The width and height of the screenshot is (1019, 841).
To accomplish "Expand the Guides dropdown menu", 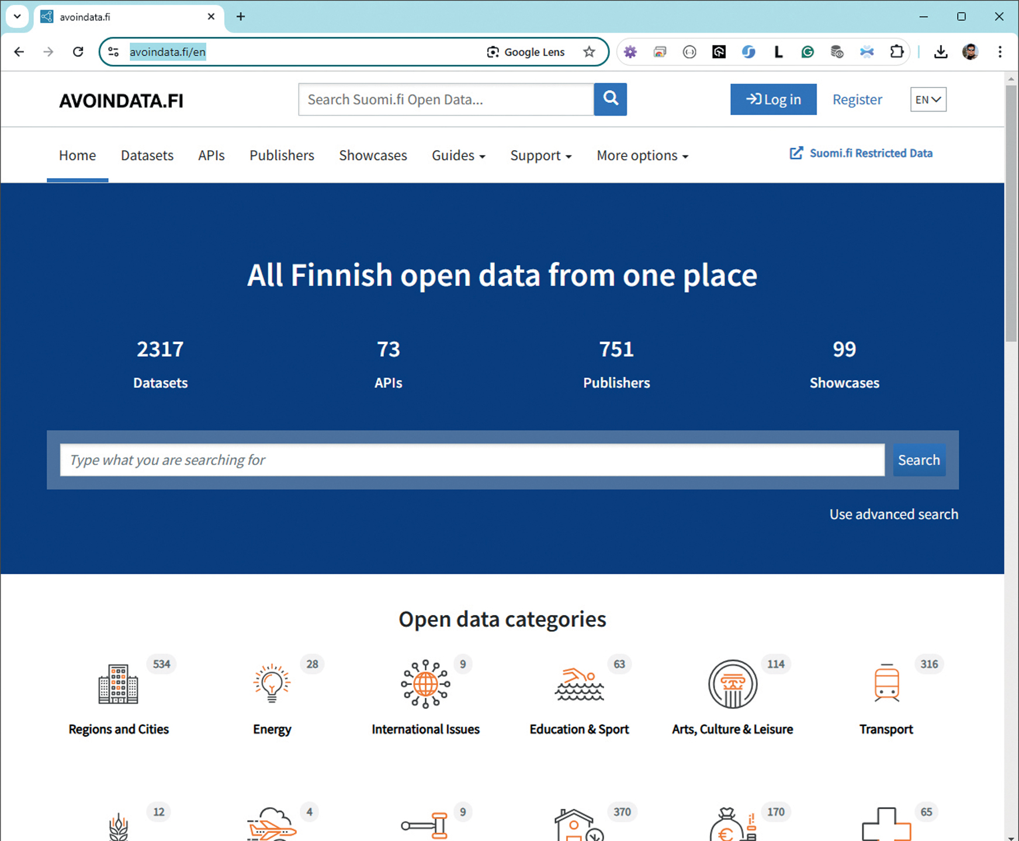I will click(x=459, y=155).
